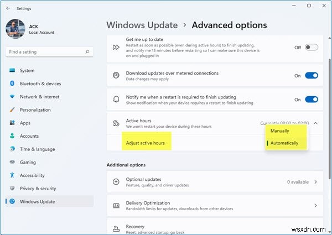Screen dimensions: 332x235
Task: Click the Privacy shield icon
Action: click(12, 188)
